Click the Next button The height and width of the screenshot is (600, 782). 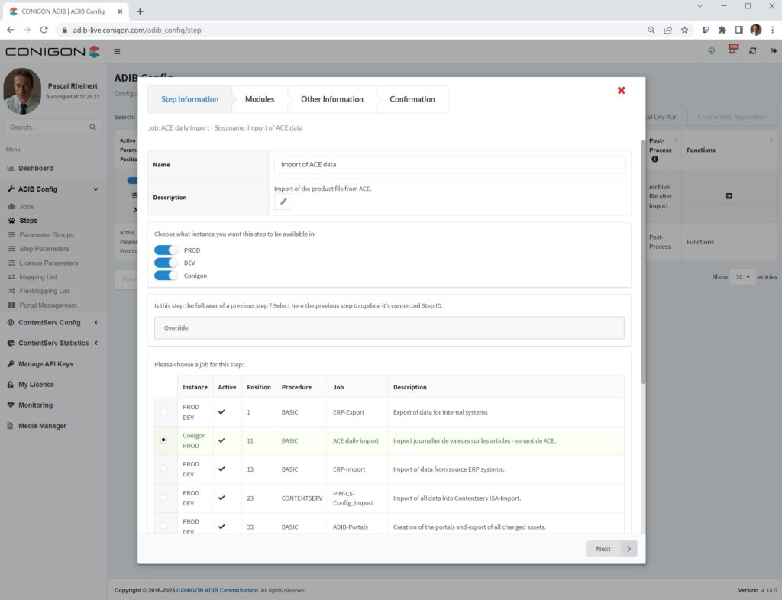[x=611, y=548]
